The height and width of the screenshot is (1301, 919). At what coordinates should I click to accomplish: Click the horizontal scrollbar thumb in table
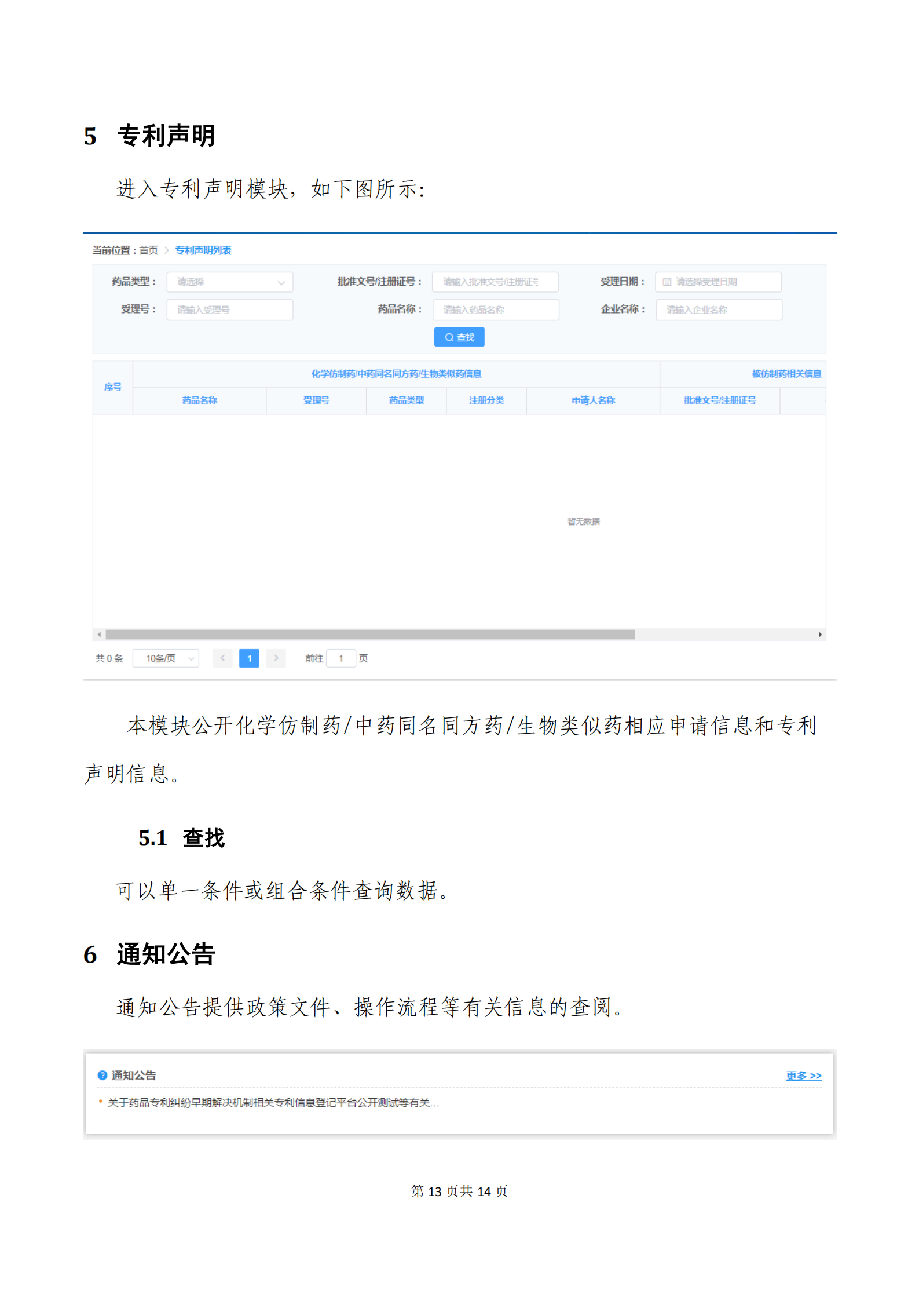(x=370, y=635)
